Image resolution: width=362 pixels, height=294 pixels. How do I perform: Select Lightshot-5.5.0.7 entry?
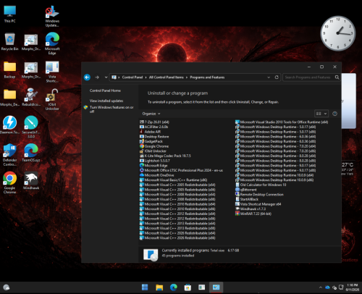tap(155, 161)
